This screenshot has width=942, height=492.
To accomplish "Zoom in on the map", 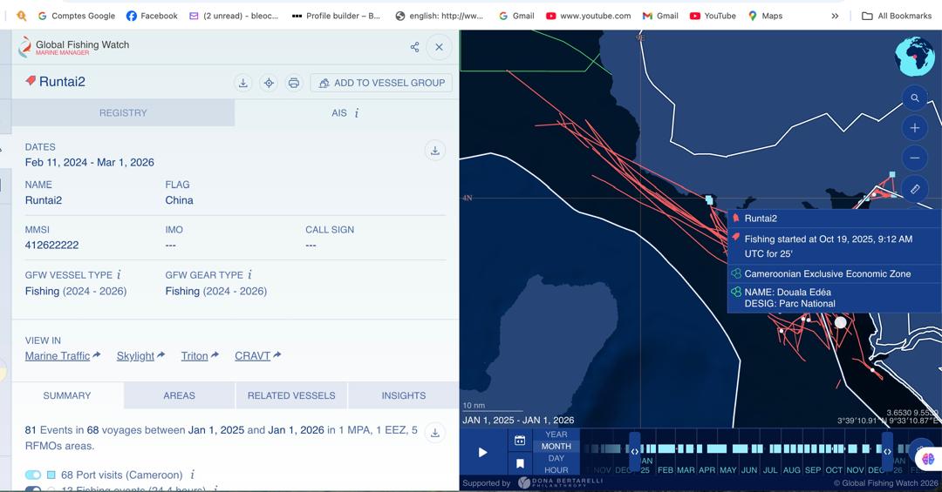I will click(914, 128).
